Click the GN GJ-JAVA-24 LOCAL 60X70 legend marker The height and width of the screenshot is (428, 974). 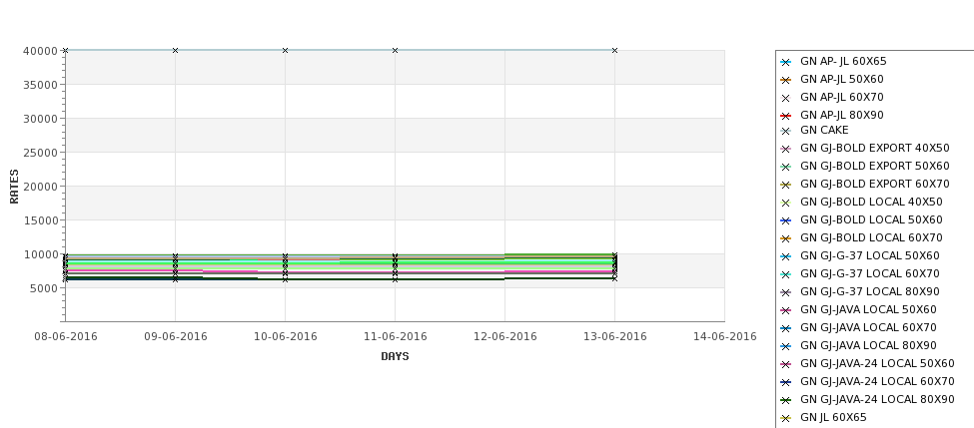[x=785, y=382]
